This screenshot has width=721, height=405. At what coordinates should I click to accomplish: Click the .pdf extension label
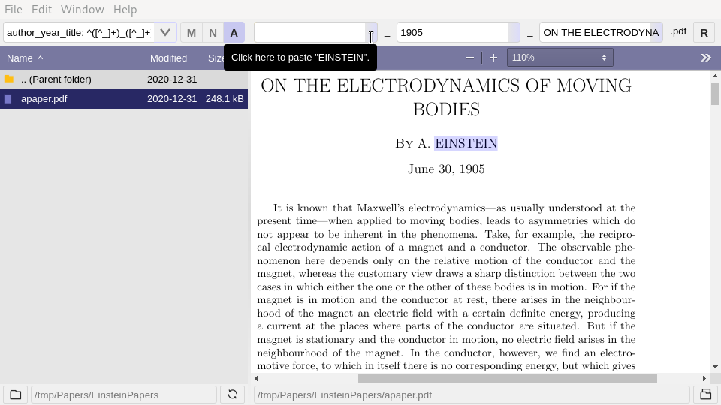pos(678,31)
